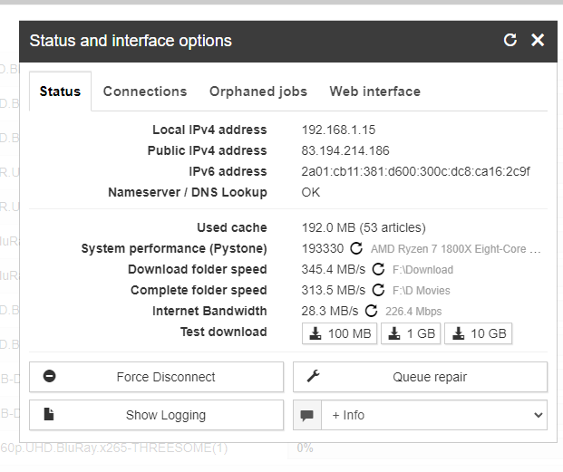Start the 1 GB test download

[411, 333]
